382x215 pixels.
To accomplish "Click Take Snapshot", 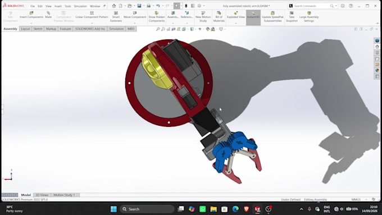I will 292,16.
